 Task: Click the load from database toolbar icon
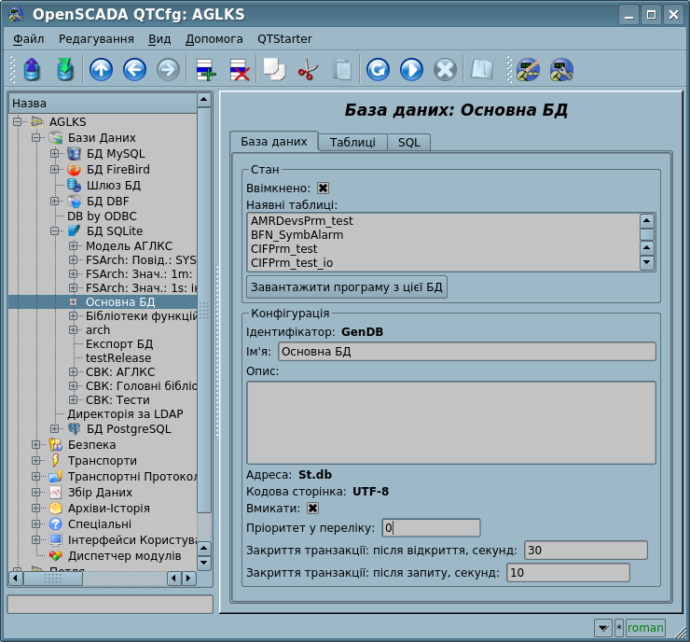[32, 69]
